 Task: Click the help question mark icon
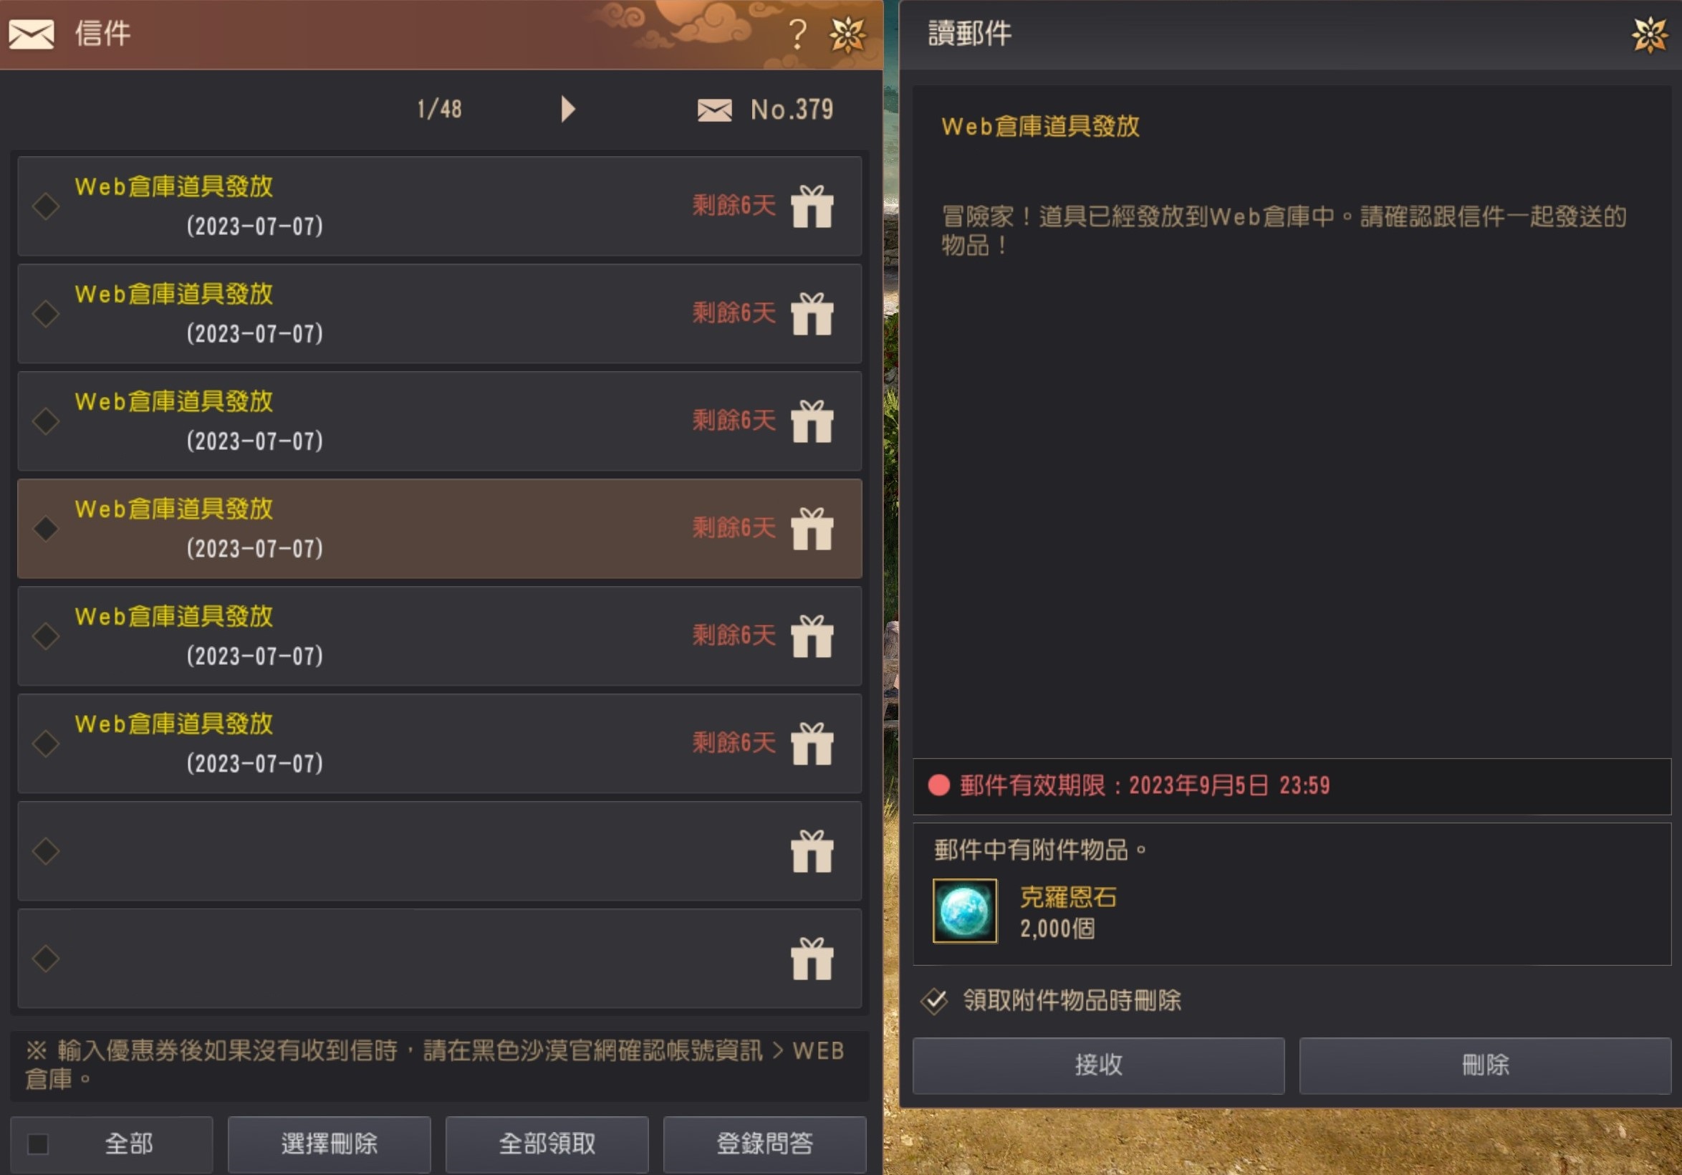797,34
